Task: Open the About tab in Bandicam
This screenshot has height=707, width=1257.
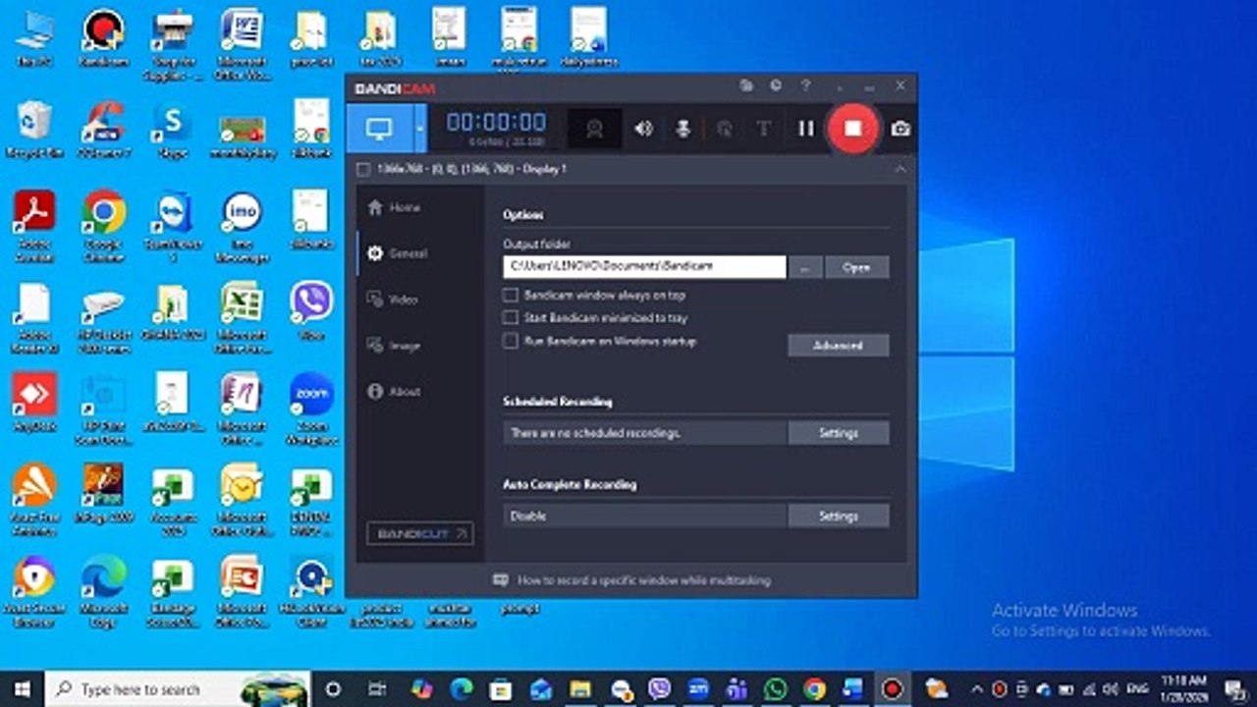Action: tap(394, 391)
